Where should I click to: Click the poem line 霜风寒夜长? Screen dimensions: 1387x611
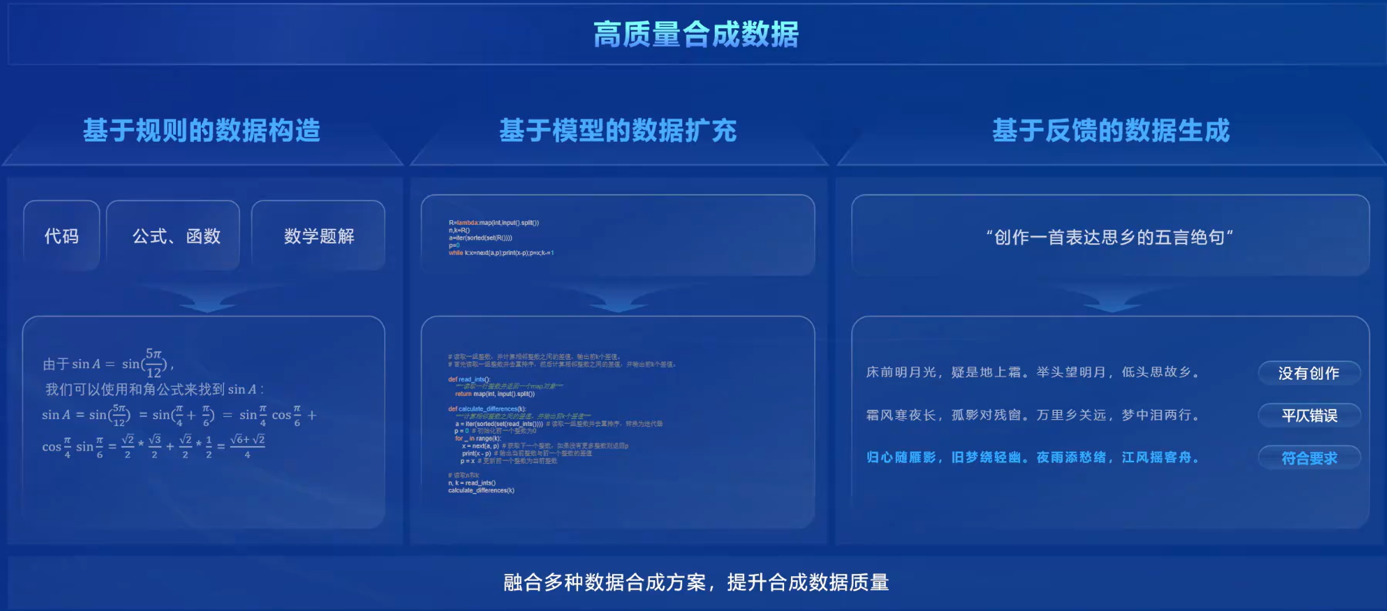click(x=1033, y=415)
